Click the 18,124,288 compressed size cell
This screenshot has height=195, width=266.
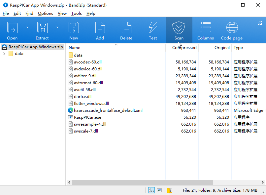coord(185,103)
